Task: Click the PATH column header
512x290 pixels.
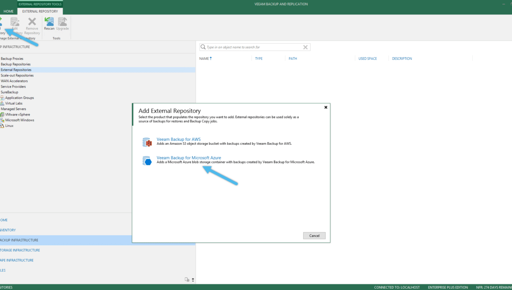Action: (x=293, y=59)
